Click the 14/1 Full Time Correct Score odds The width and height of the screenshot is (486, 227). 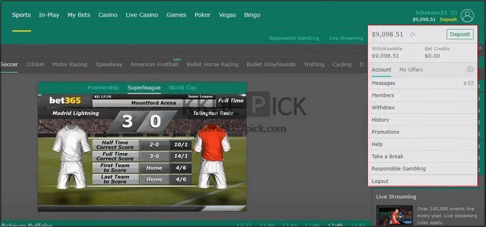tap(181, 156)
